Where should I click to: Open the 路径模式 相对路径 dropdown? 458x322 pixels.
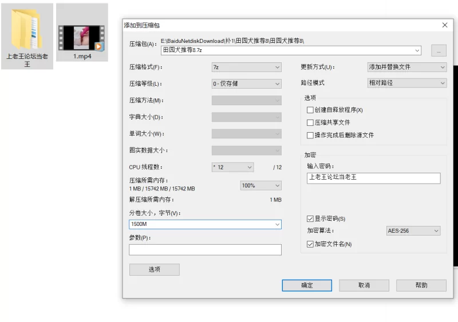(x=407, y=83)
